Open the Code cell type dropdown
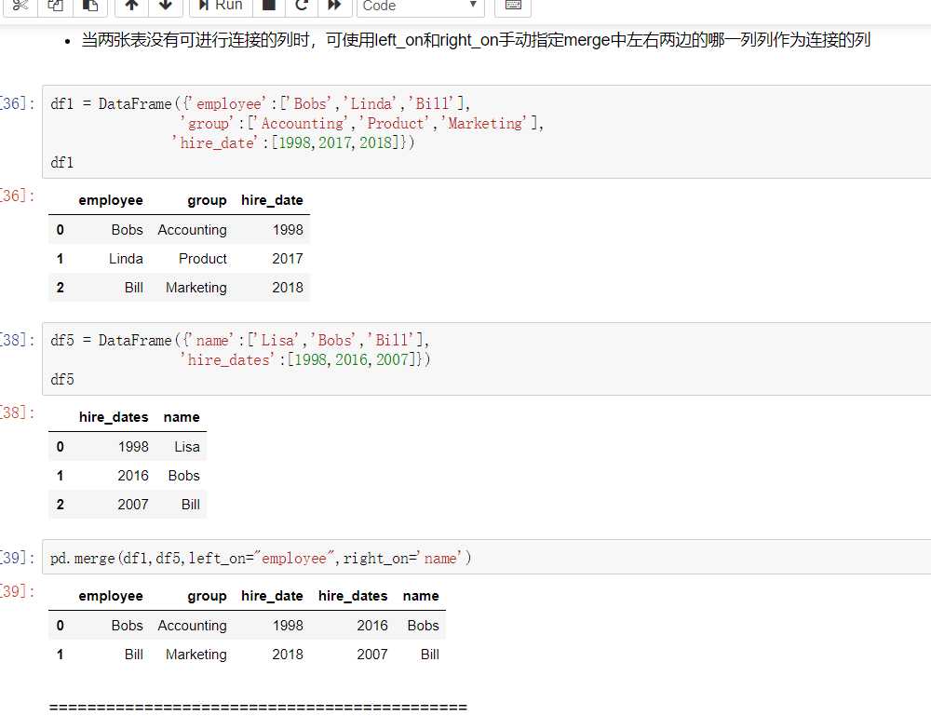Viewport: 931px width, 716px height. 421,6
